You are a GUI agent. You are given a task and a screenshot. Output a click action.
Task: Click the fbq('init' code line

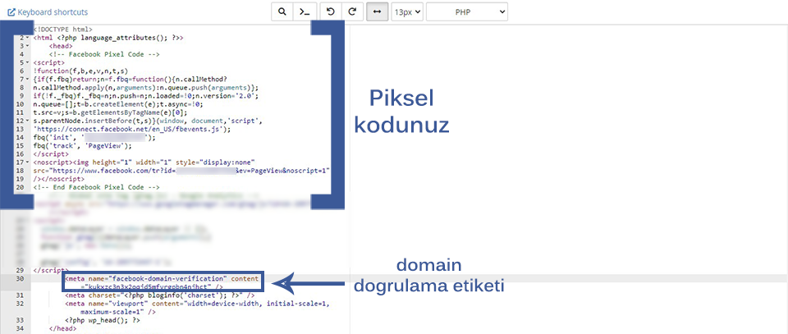[94, 138]
